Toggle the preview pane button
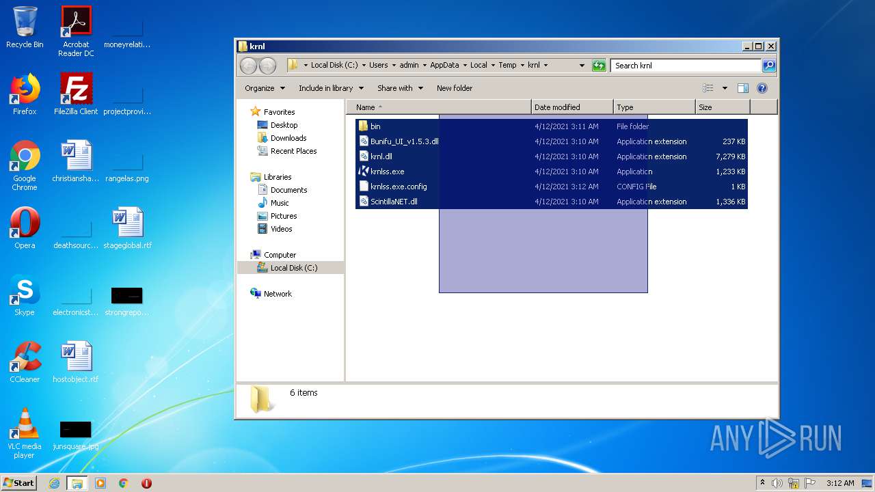Viewport: 875px width, 492px height. pyautogui.click(x=743, y=88)
